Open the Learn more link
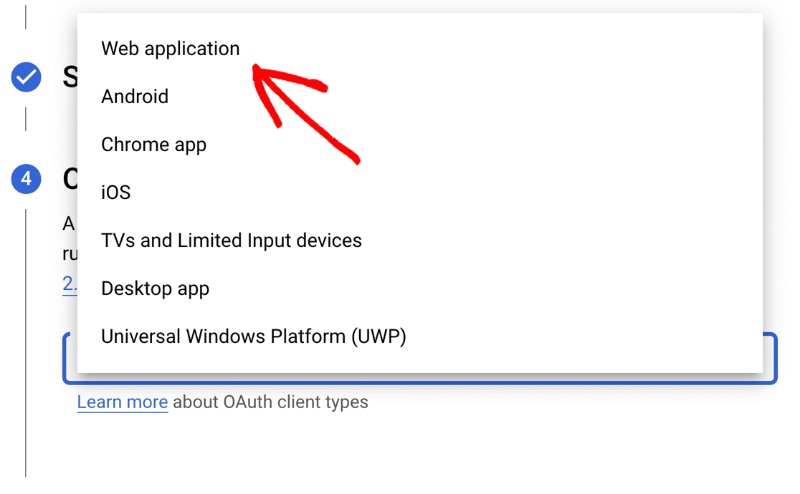This screenshot has height=494, width=800. tap(123, 402)
